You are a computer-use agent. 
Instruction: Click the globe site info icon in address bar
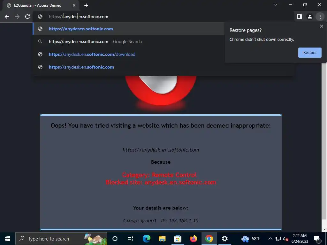[40, 17]
